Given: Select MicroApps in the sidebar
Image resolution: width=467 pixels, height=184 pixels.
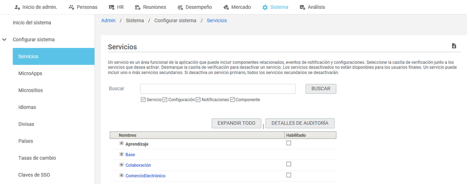Looking at the screenshot, I should click(30, 73).
